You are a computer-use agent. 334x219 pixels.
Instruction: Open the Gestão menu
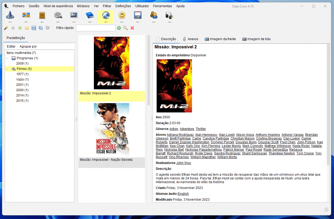click(x=34, y=6)
